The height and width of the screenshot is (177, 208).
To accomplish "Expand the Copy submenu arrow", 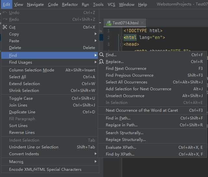I will tap(95, 34).
